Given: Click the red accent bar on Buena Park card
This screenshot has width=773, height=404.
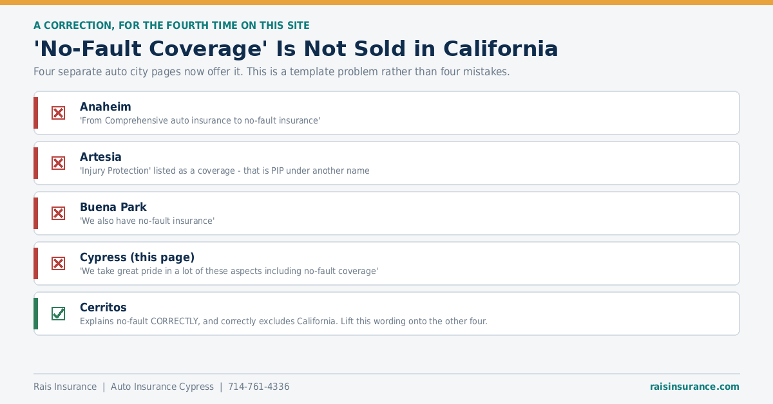Looking at the screenshot, I should (36, 214).
